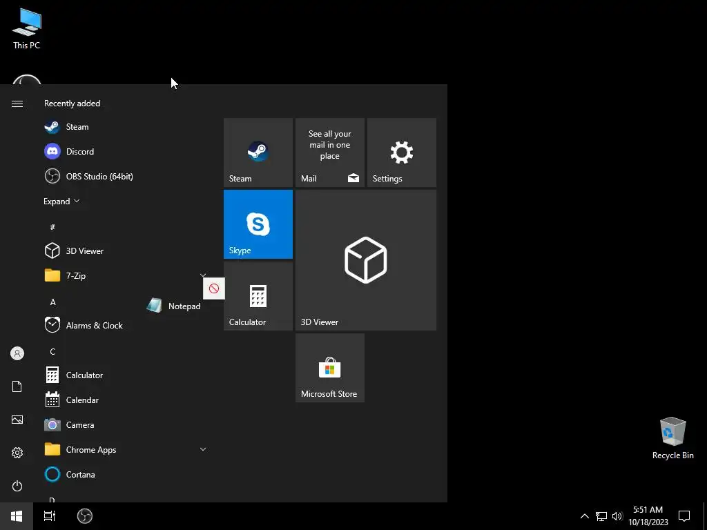The image size is (707, 530).
Task: Open the notification Action Center
Action: pos(684,516)
